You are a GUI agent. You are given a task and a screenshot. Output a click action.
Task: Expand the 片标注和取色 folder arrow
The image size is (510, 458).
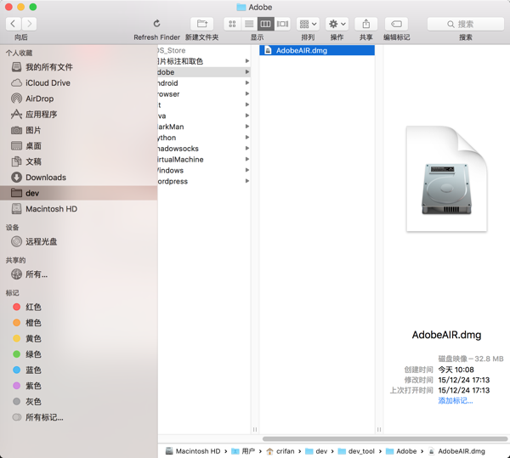click(247, 61)
